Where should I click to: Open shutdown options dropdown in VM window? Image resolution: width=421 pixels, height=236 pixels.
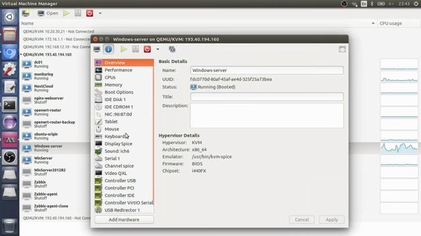tap(158, 49)
